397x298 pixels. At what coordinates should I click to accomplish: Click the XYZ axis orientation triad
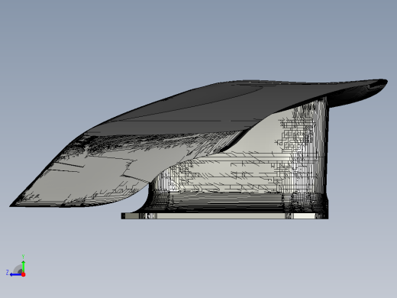pyautogui.click(x=16, y=266)
